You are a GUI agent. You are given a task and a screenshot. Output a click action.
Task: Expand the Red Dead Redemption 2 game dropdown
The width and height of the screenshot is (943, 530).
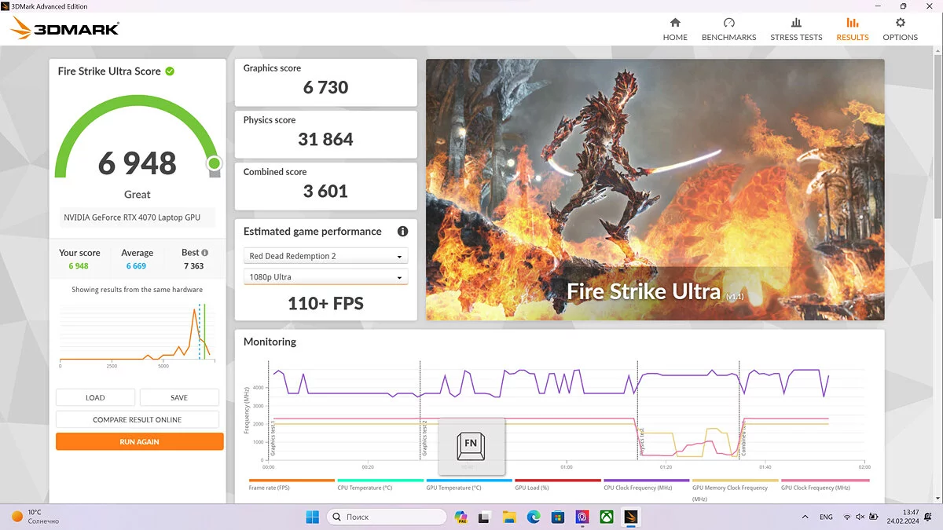coord(325,256)
